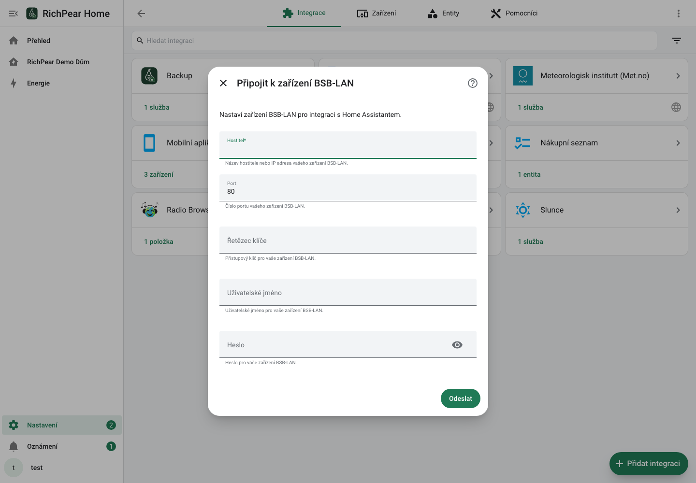Open the Backup integration title
Image resolution: width=696 pixels, height=483 pixels.
(x=179, y=76)
